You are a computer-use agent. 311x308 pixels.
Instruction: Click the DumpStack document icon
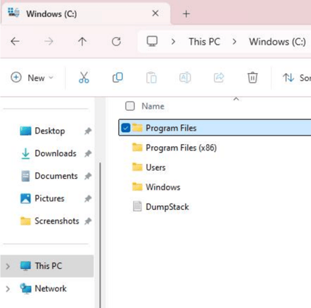pos(137,207)
